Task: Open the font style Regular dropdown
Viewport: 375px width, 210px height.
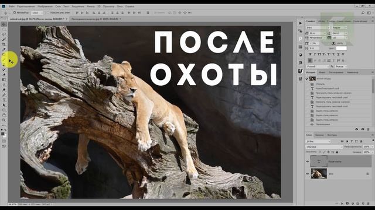Action: tap(339, 27)
